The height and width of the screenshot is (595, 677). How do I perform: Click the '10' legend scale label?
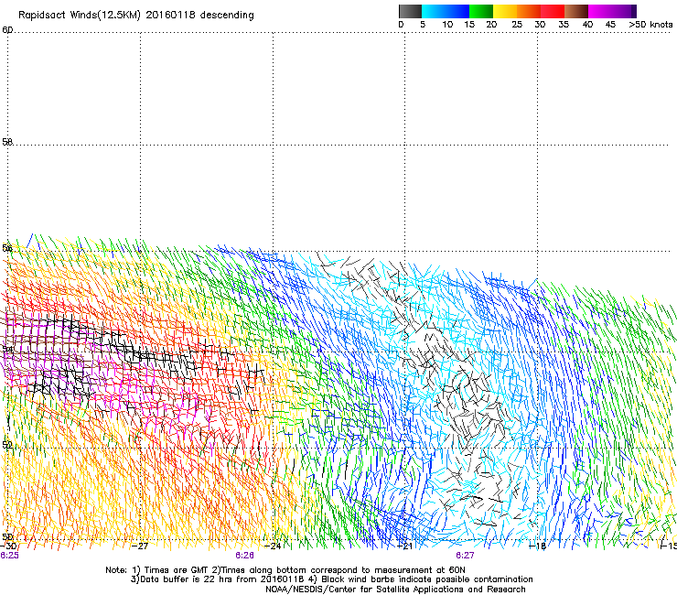click(447, 25)
